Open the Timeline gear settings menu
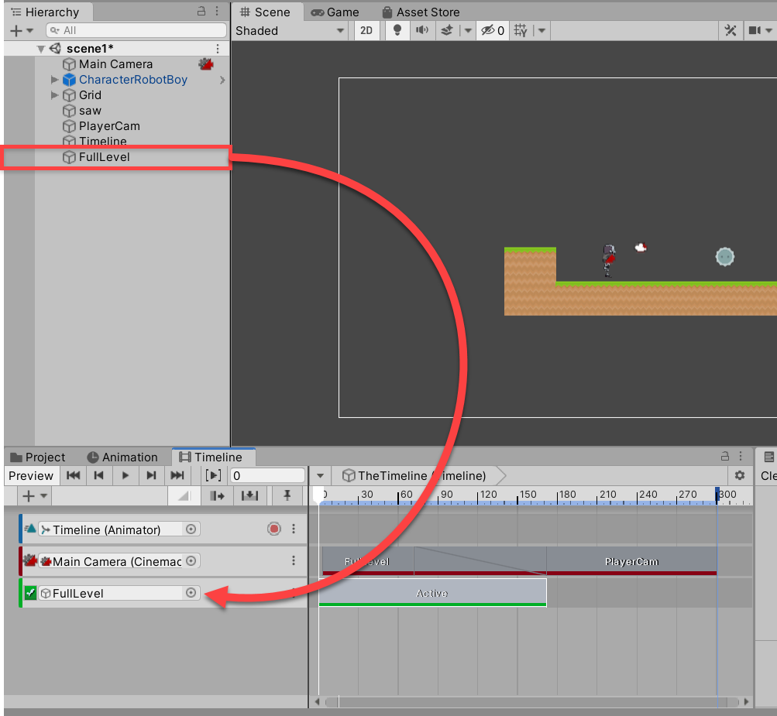The height and width of the screenshot is (716, 777). pos(740,475)
